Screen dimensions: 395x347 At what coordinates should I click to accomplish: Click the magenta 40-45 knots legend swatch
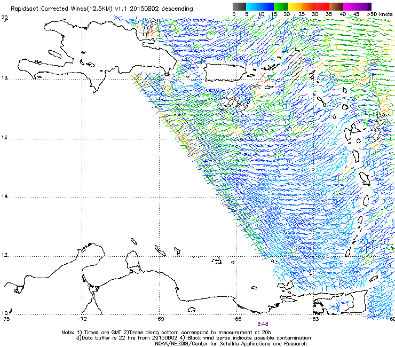[350, 6]
